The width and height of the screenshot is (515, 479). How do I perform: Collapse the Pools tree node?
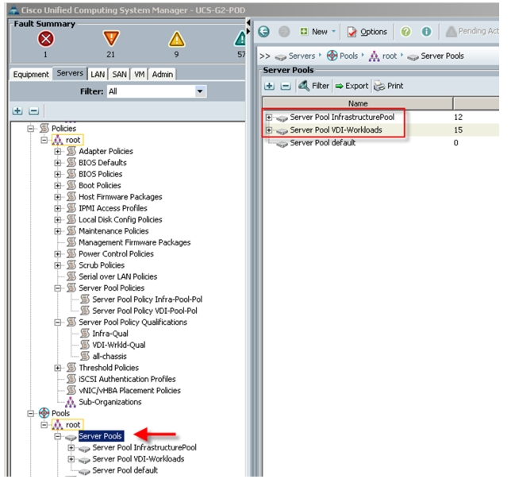30,414
